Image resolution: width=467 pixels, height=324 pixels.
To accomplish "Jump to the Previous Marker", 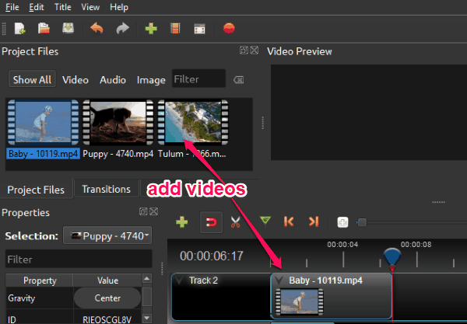I will (x=289, y=221).
